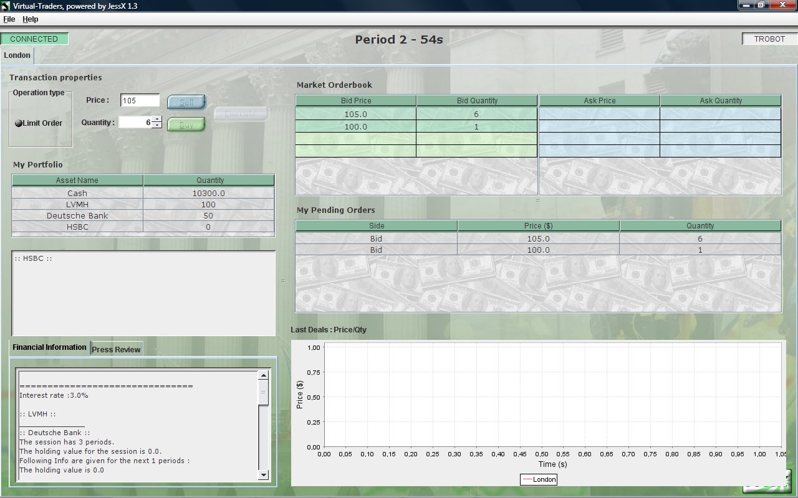Select the Limit Order radio button

[x=18, y=123]
